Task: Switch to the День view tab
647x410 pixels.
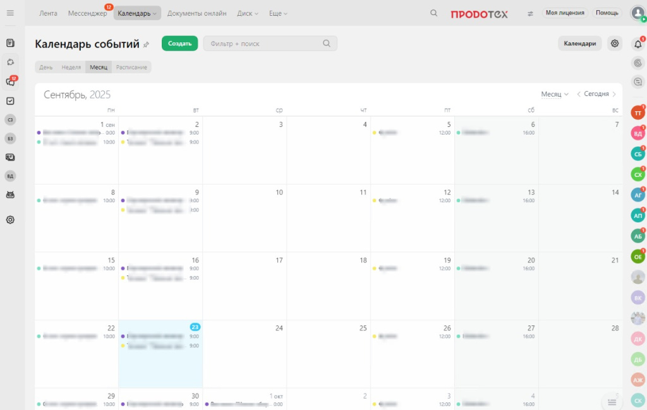Action: (x=45, y=67)
